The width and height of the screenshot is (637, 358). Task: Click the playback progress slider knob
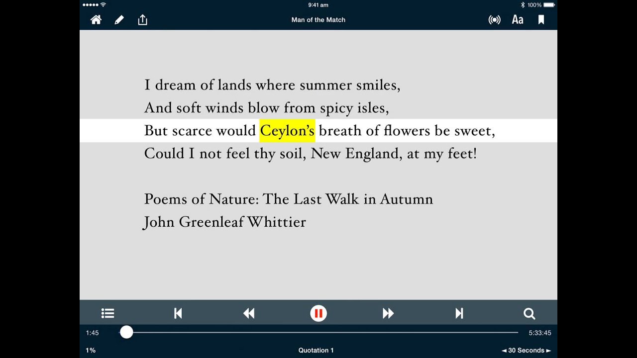(x=126, y=333)
